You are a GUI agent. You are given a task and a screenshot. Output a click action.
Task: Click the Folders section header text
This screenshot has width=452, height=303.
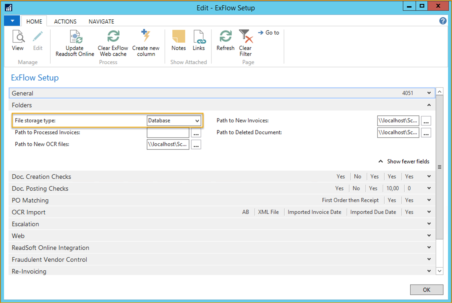pos(22,105)
